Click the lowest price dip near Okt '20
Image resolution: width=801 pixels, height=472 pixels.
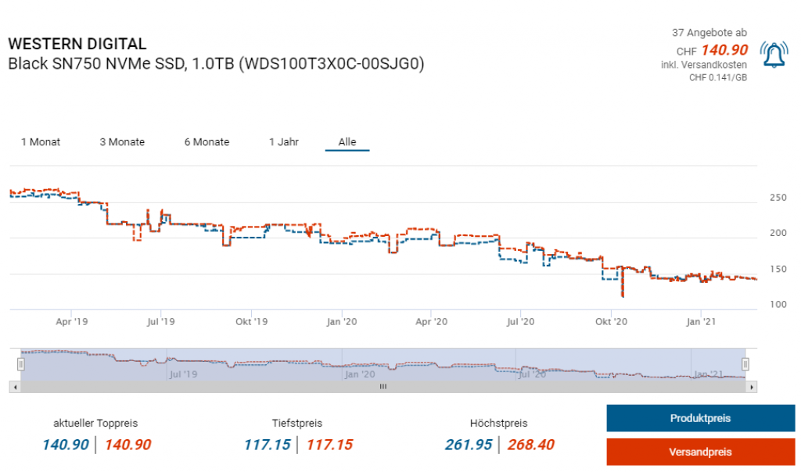(x=623, y=296)
